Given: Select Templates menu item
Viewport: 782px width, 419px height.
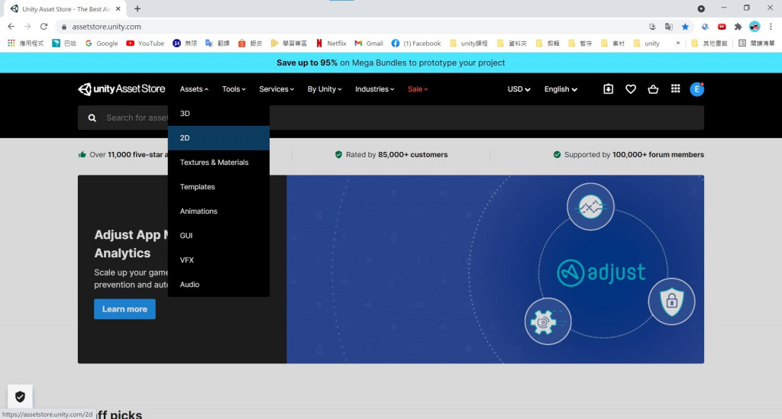Looking at the screenshot, I should click(x=218, y=187).
